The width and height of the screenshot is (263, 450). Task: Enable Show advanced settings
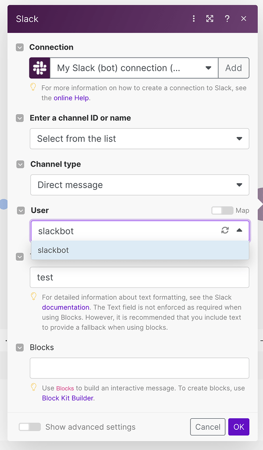coord(29,427)
